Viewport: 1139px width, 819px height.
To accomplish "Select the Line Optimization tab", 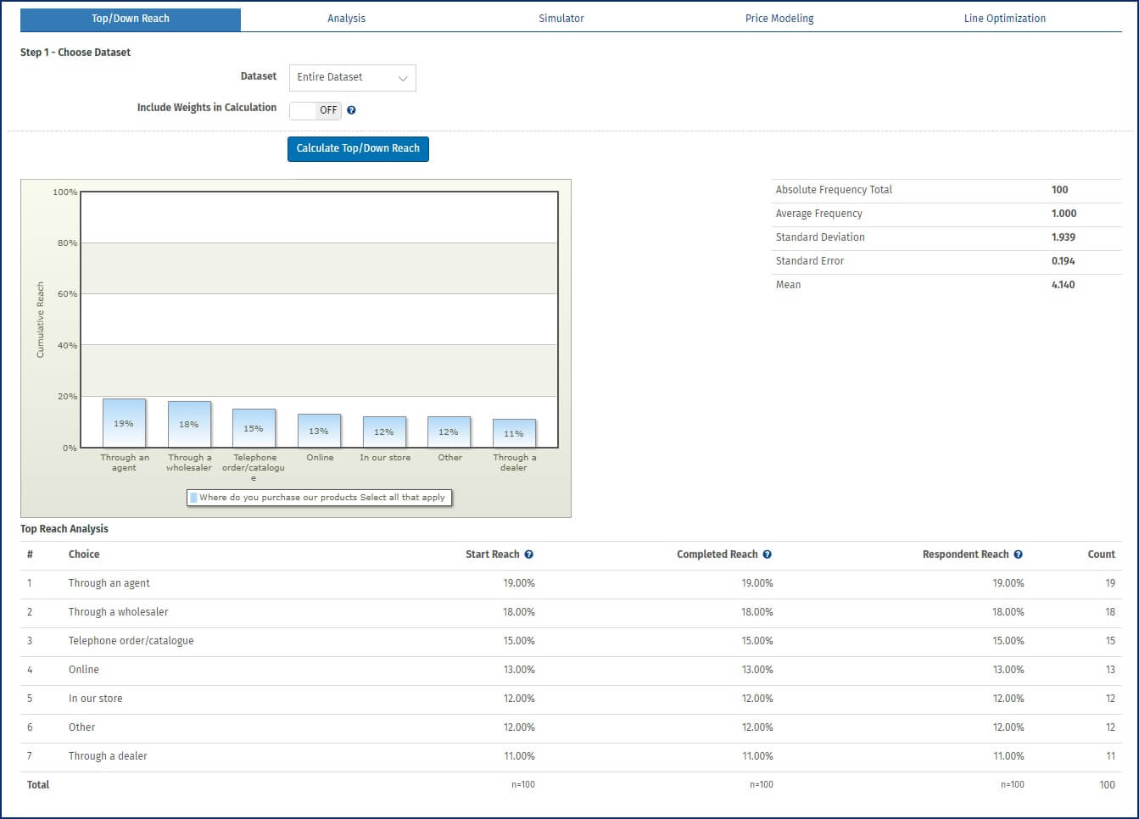I will (x=1004, y=19).
